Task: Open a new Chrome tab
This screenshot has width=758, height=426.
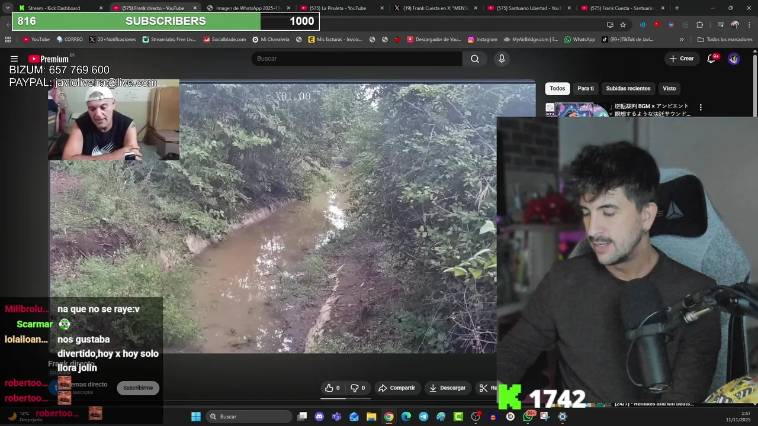Action: (677, 8)
